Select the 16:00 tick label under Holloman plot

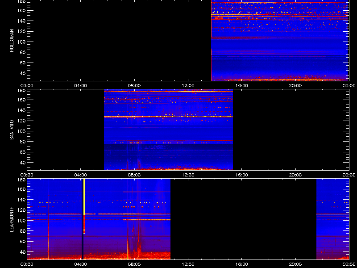click(x=241, y=86)
